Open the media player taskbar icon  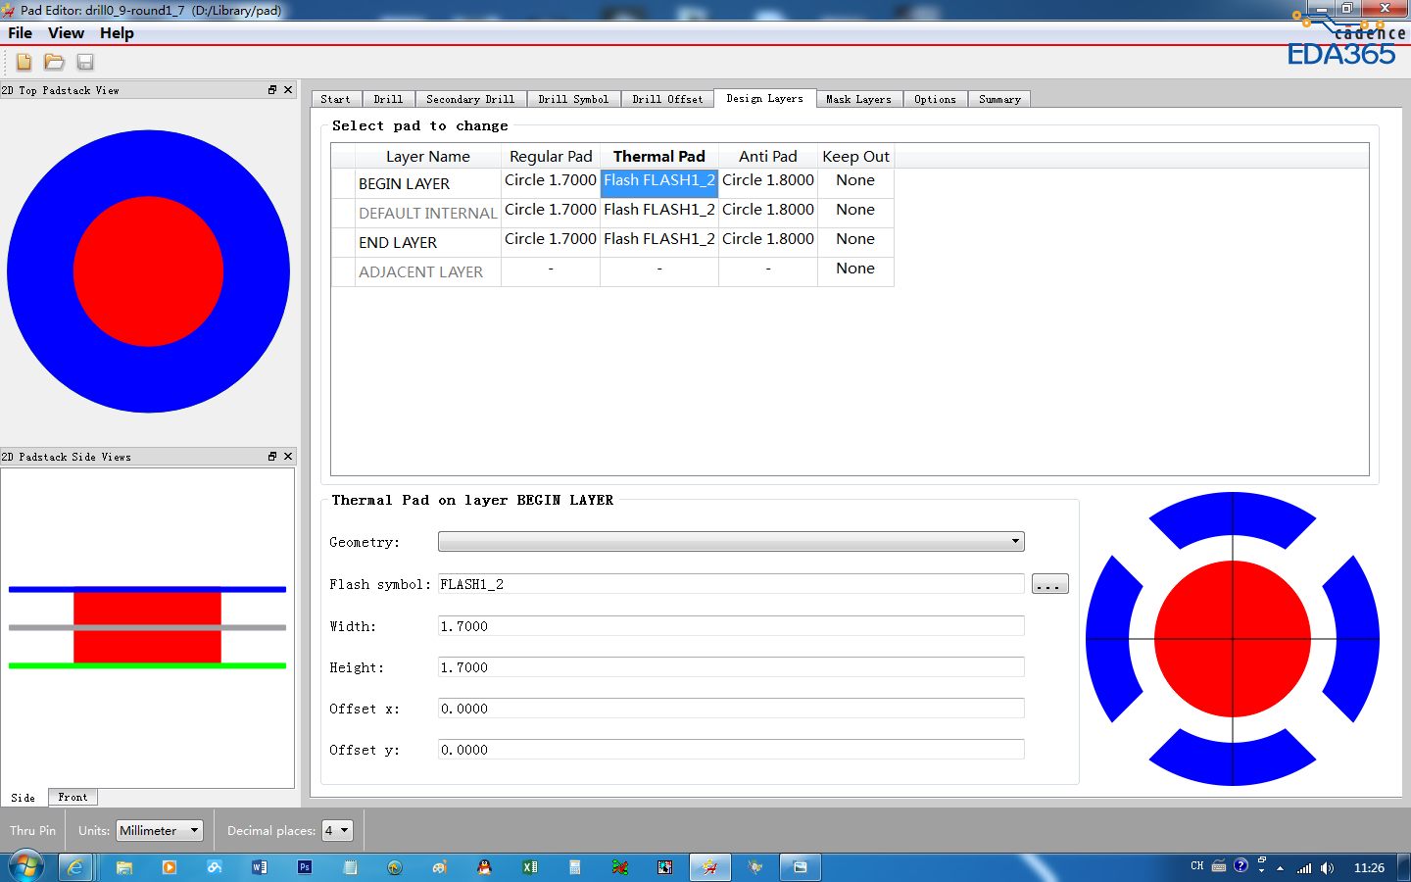(x=170, y=867)
